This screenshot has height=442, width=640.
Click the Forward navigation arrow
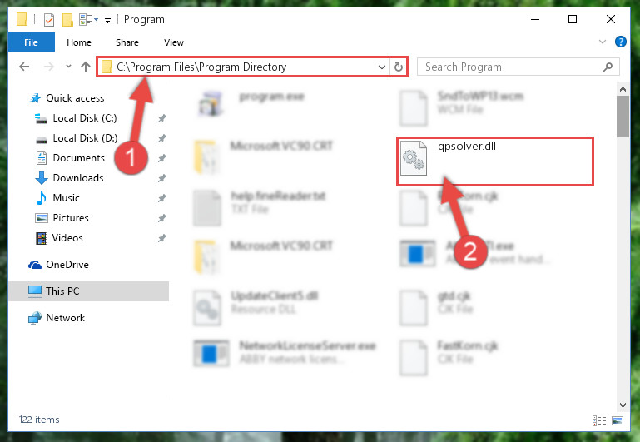coord(48,67)
